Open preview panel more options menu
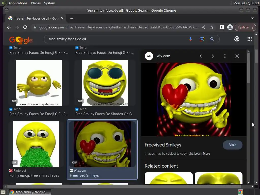 (225, 56)
